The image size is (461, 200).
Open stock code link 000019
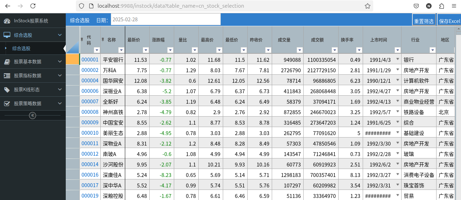[90, 195]
